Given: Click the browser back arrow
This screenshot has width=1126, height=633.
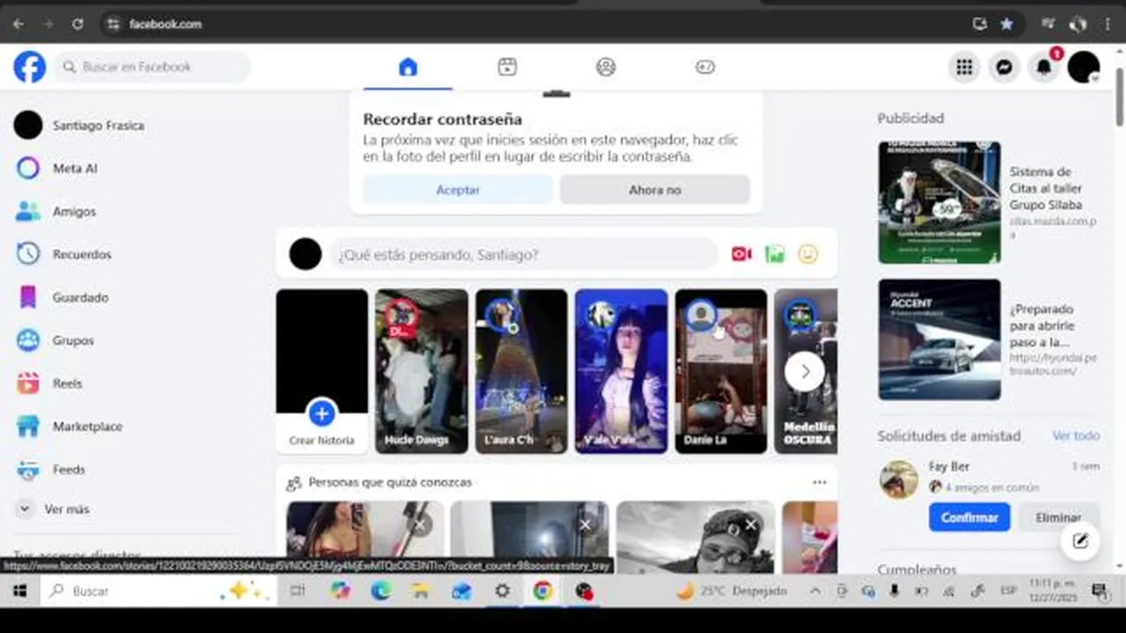Looking at the screenshot, I should click(18, 24).
